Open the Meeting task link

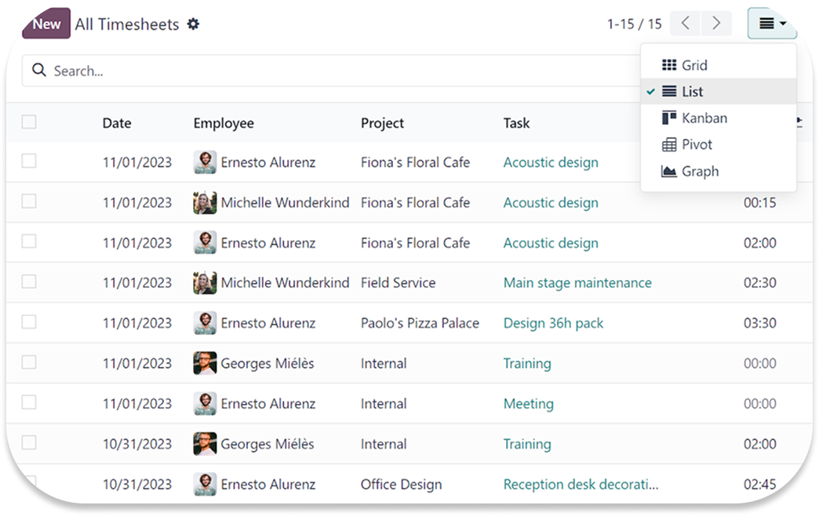click(528, 404)
